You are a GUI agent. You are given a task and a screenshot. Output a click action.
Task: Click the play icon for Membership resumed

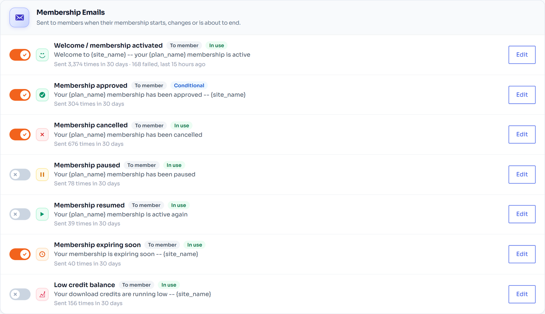pos(42,214)
